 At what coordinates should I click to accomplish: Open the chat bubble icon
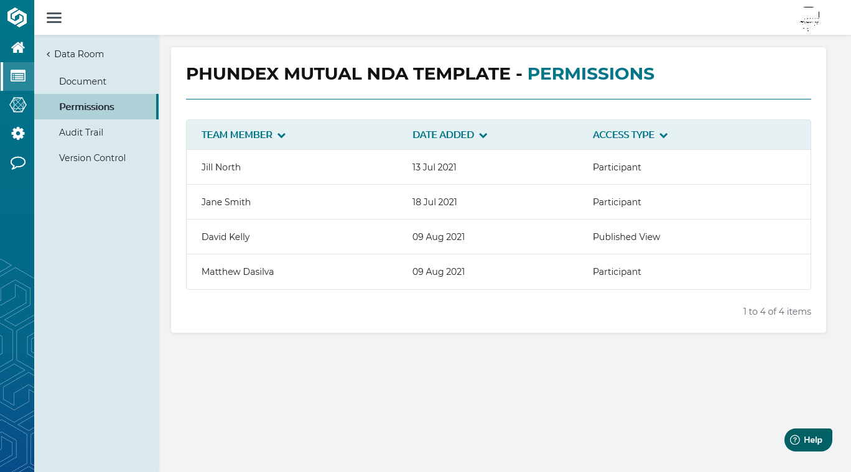click(x=17, y=163)
